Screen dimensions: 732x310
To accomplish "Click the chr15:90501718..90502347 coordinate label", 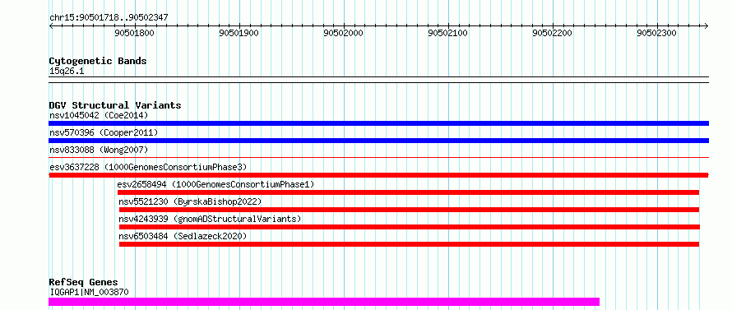I will point(109,18).
